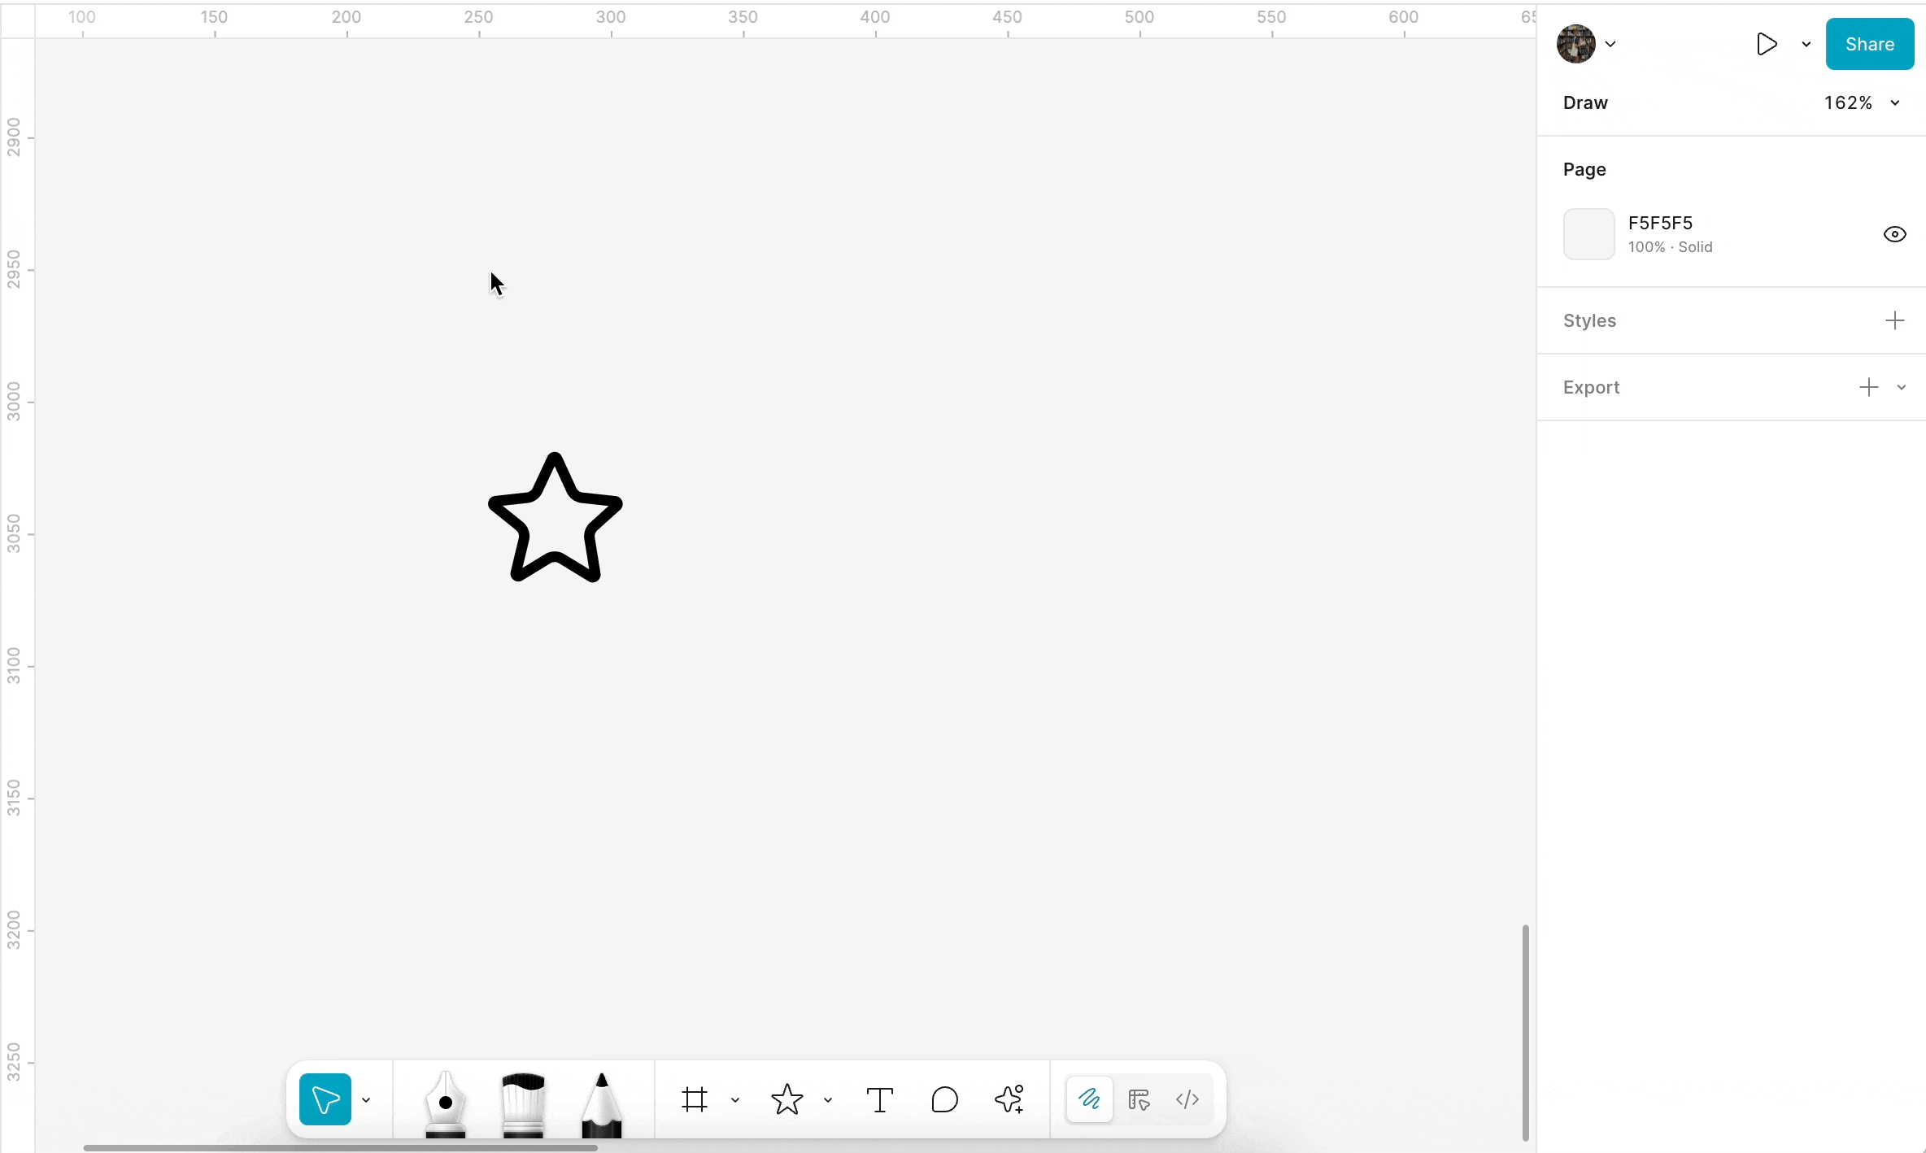The height and width of the screenshot is (1153, 1926).
Task: Expand the Export section options chevron
Action: tap(1902, 387)
